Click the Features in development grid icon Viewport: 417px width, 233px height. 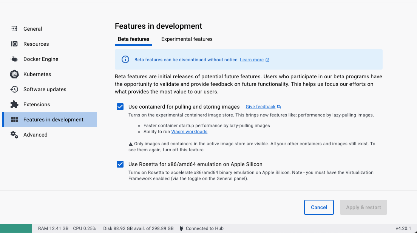coord(14,120)
